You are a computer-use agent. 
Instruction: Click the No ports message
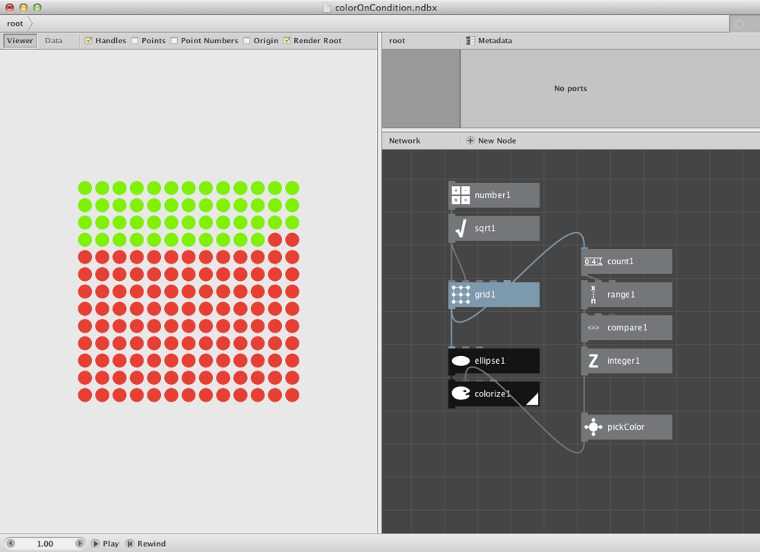(571, 89)
